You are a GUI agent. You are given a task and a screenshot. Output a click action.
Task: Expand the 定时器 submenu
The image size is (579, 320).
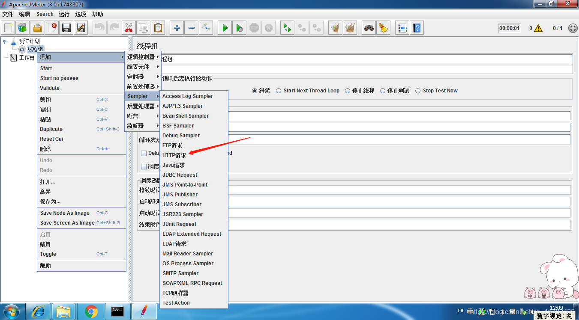(143, 77)
